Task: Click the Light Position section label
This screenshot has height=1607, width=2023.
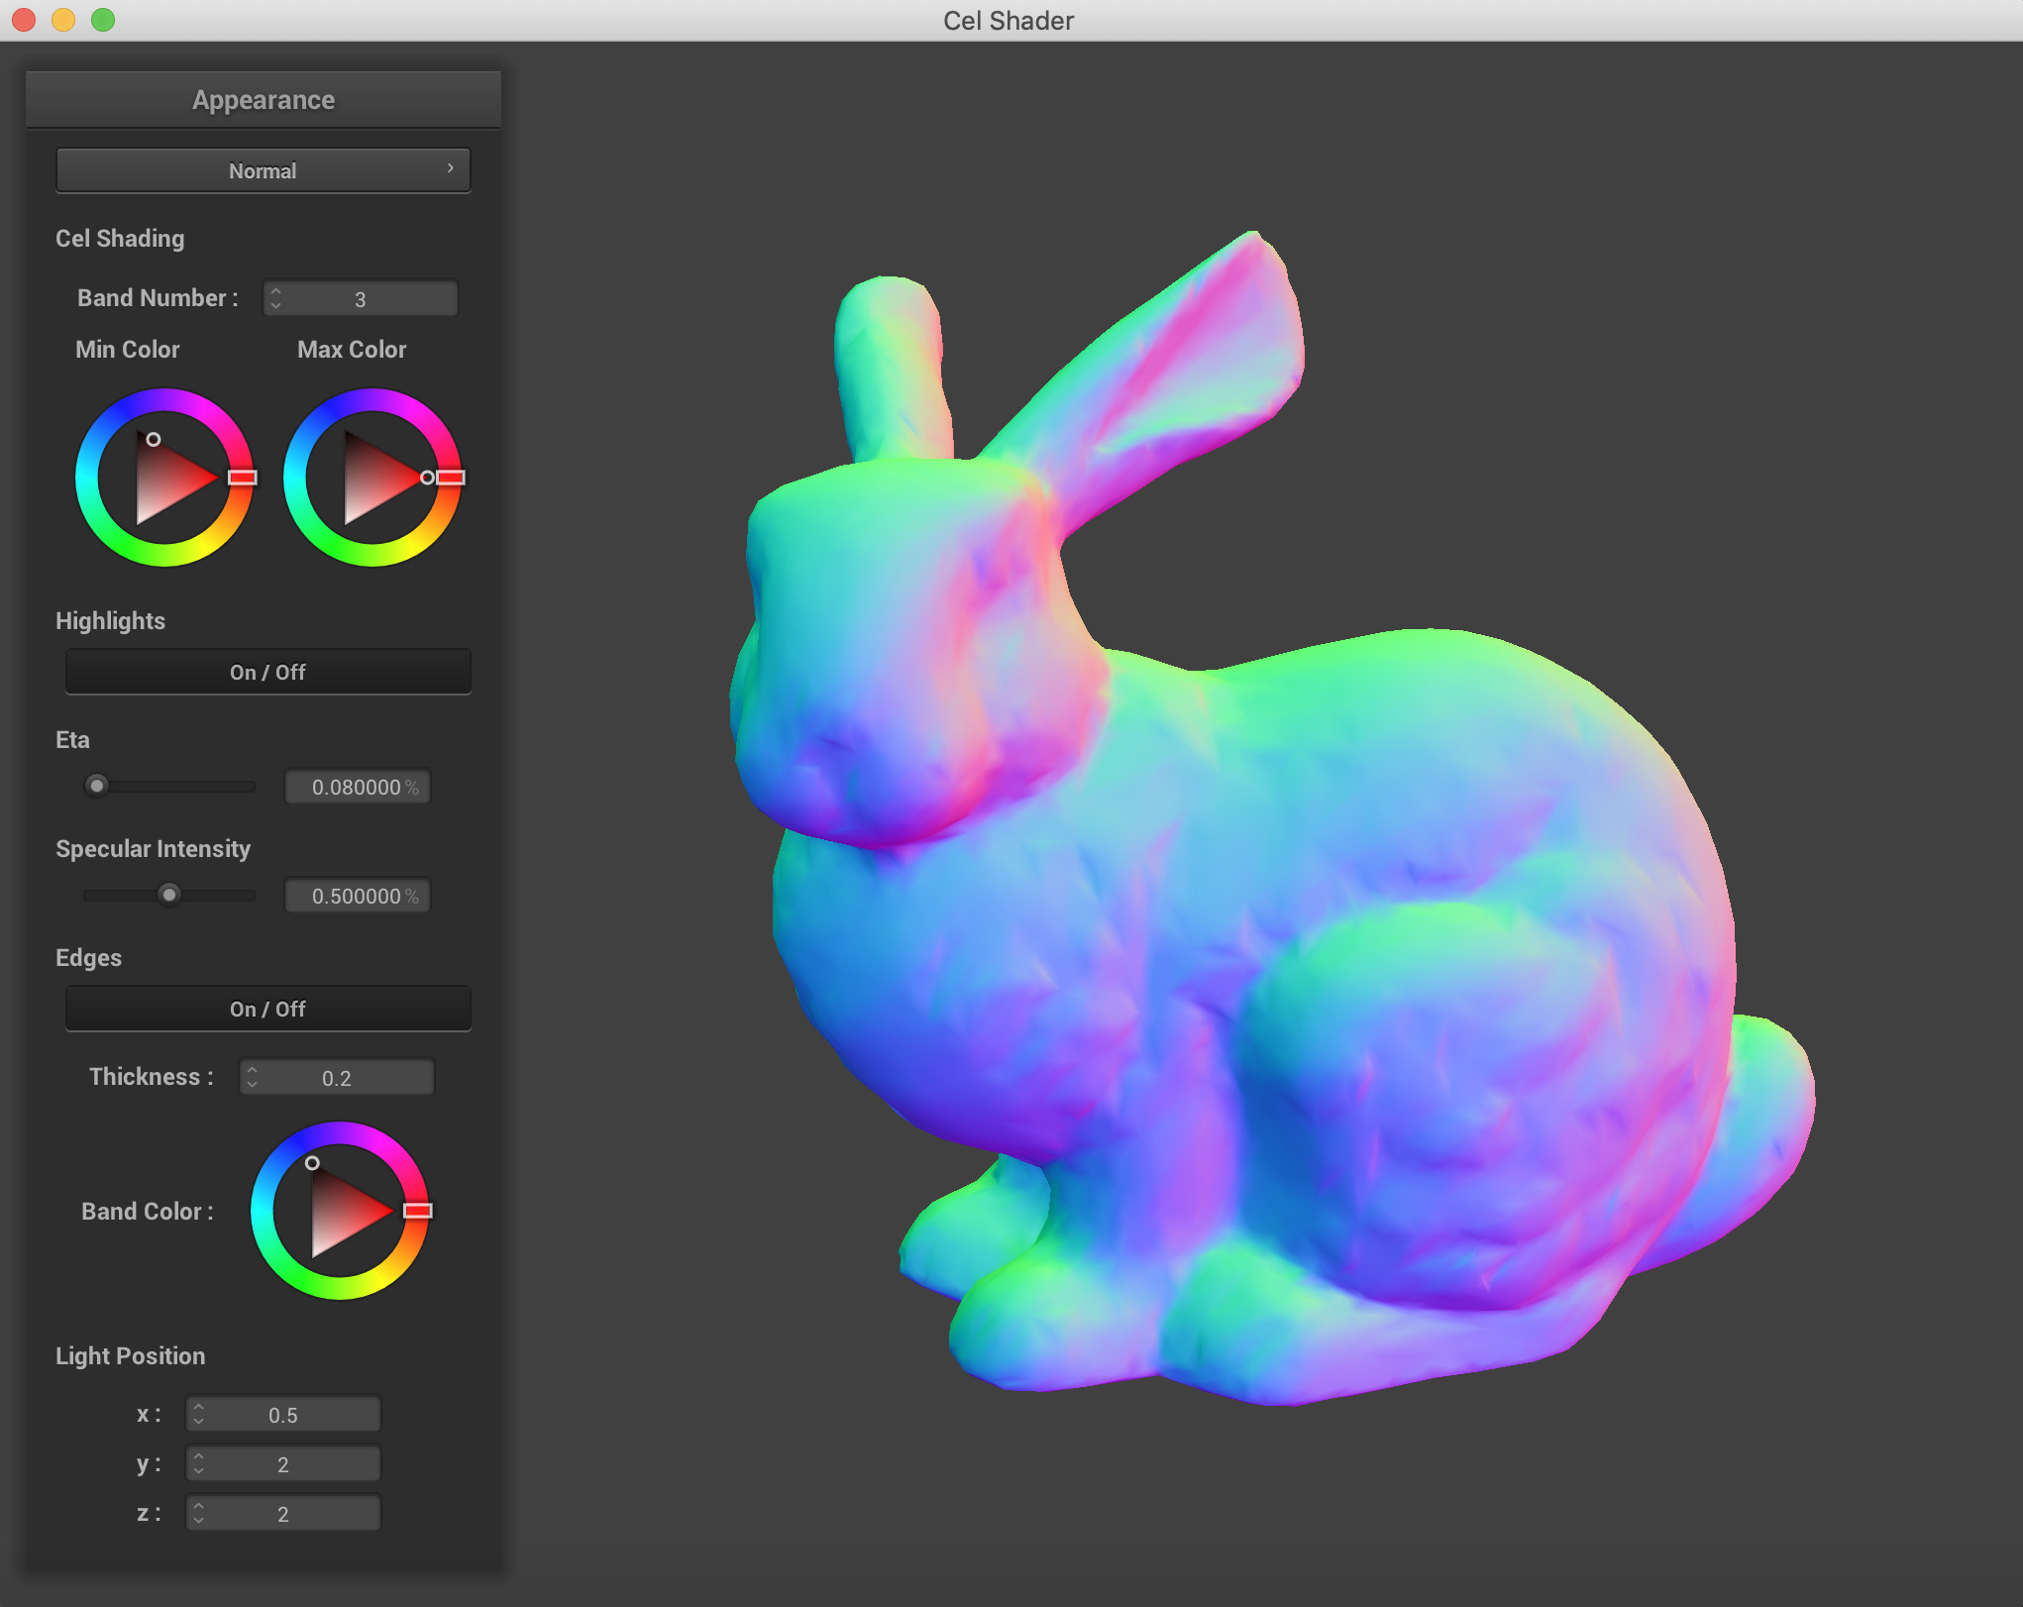Action: click(x=131, y=1356)
